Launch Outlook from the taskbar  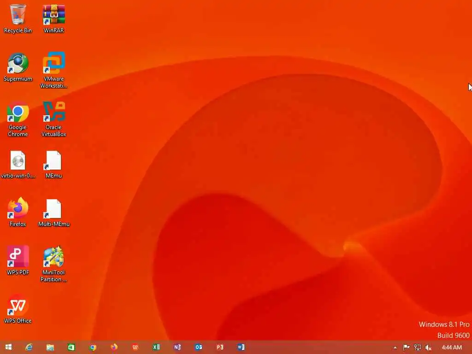pos(199,347)
